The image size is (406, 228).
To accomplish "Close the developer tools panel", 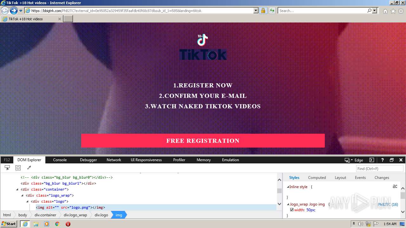I will coord(401,160).
